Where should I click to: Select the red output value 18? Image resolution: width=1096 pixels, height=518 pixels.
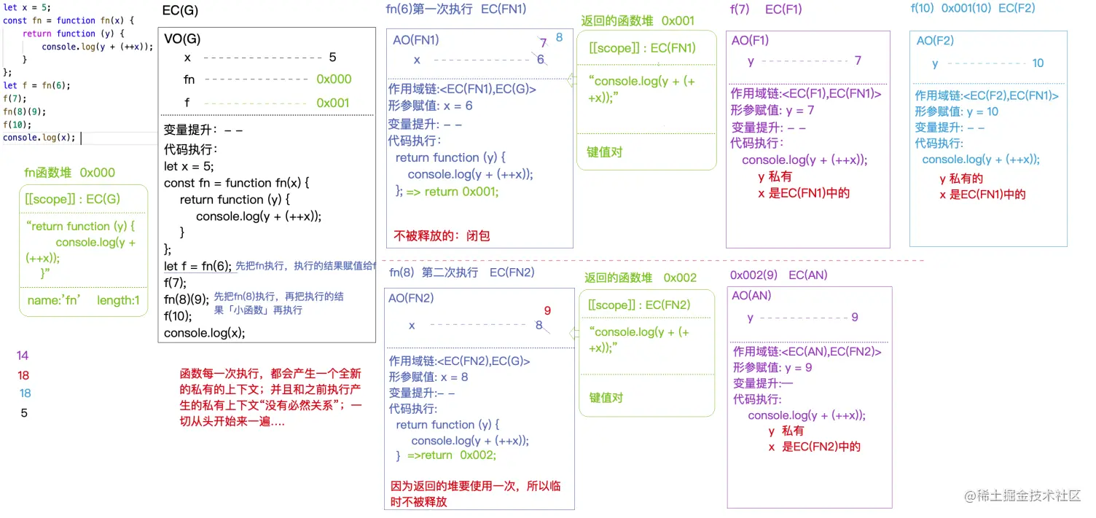[23, 375]
